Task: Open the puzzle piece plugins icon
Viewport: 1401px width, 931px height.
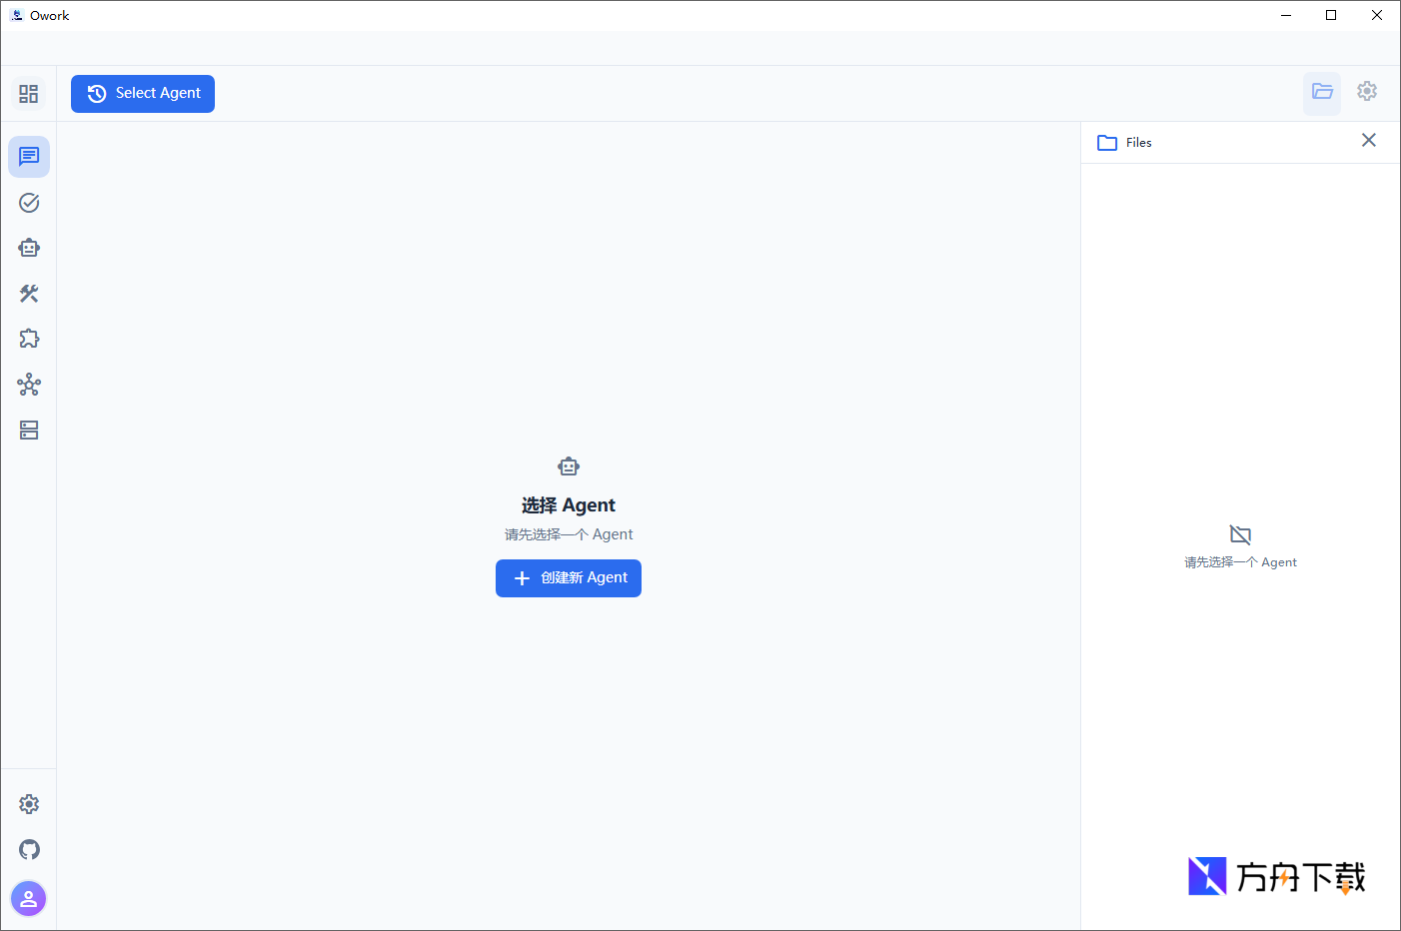Action: [29, 339]
